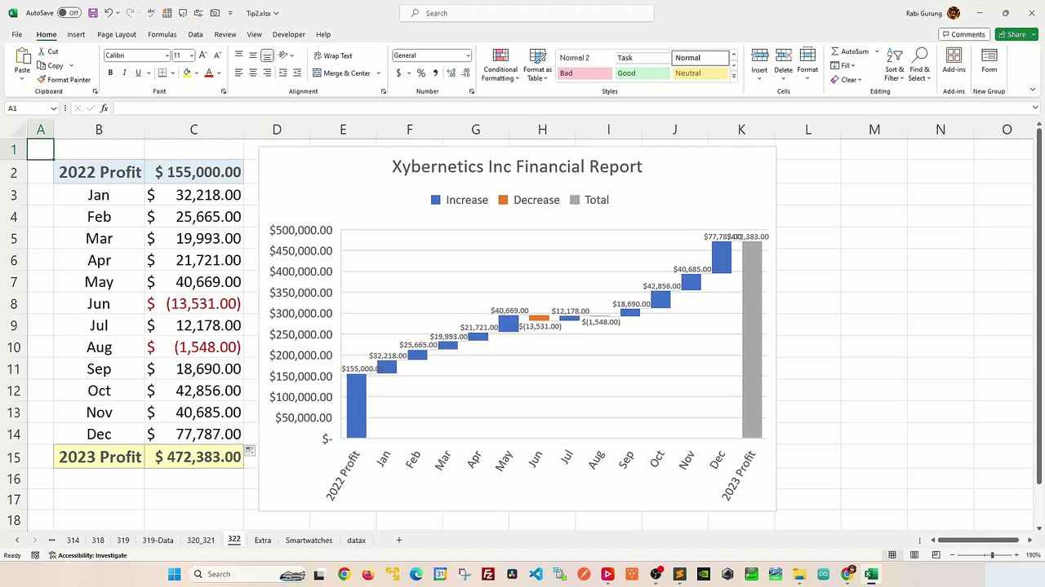Click the Search box in title bar
The height and width of the screenshot is (587, 1045).
click(x=527, y=13)
